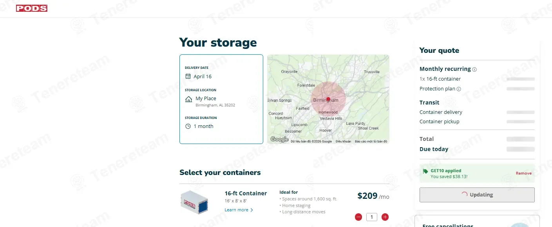
Task: Open the Monthly recurring info icon
Action: tap(474, 69)
